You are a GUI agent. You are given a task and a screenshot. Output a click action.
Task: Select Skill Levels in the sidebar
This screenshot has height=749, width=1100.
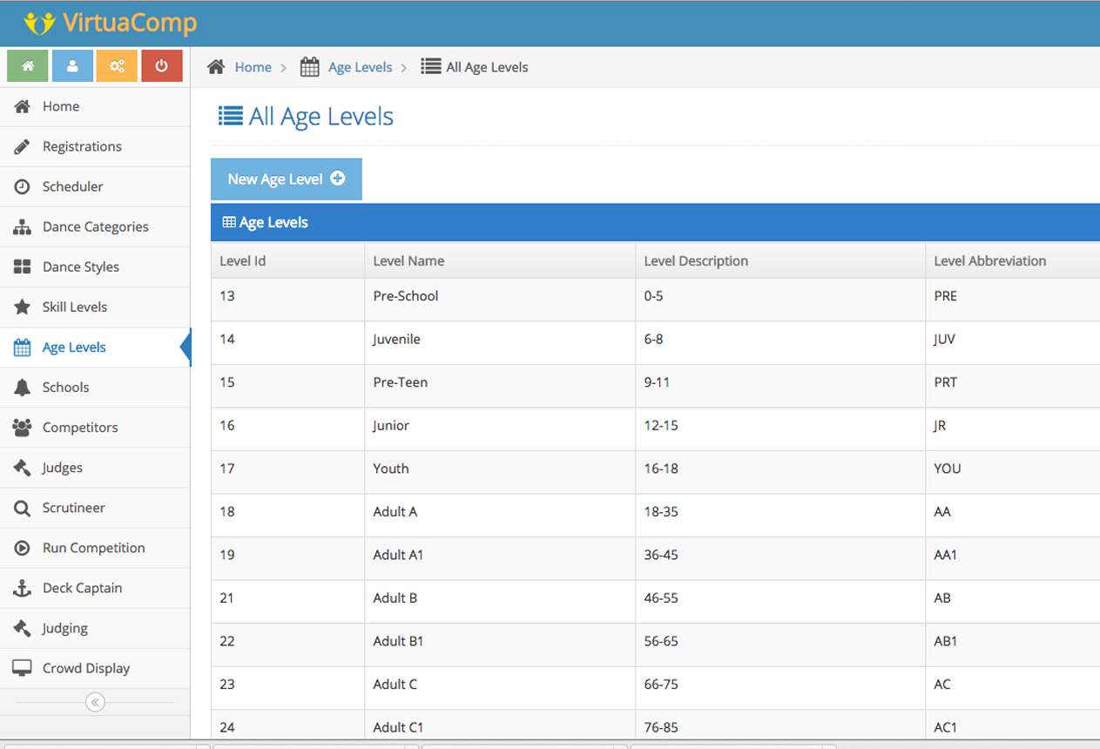tap(75, 307)
